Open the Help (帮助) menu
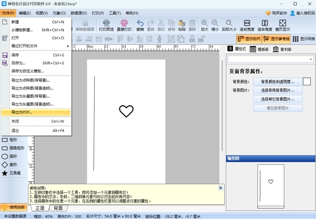The width and height of the screenshot is (316, 219). [x=132, y=13]
